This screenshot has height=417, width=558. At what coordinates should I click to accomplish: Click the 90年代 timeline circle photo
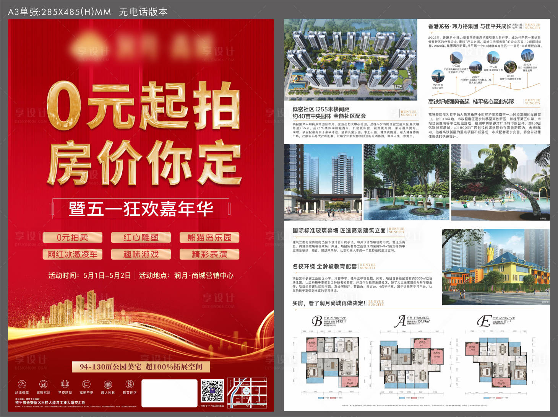coord(438,76)
